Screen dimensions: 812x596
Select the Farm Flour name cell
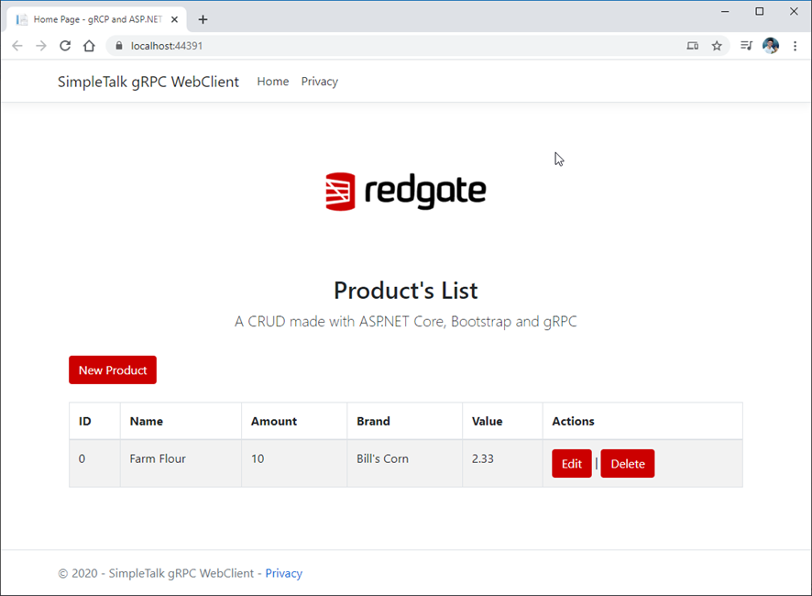[x=181, y=463]
